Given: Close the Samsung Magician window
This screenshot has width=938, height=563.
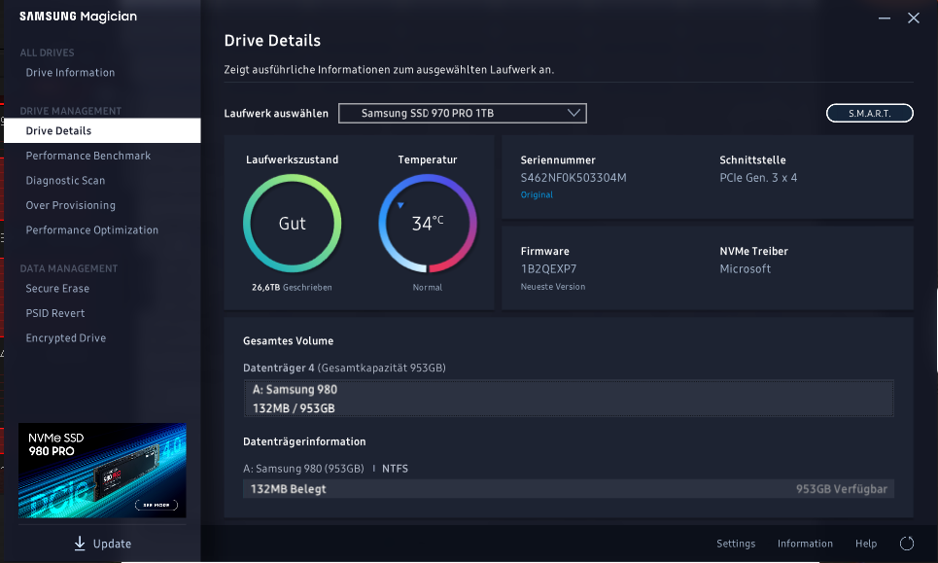Looking at the screenshot, I should point(914,18).
